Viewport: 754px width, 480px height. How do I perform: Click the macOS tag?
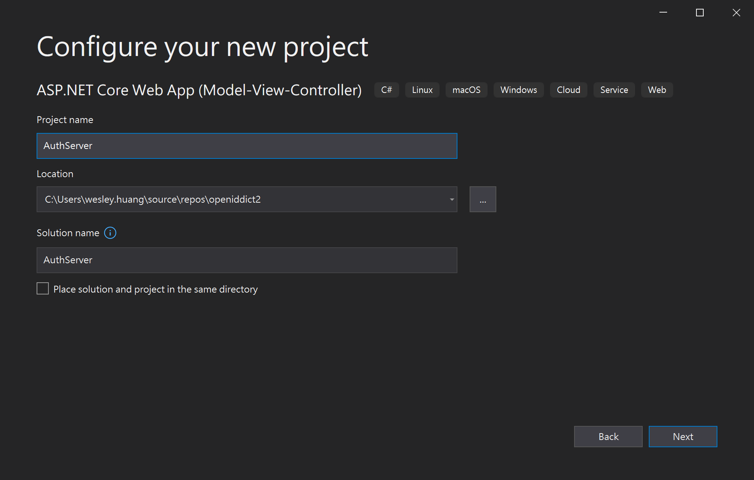[466, 90]
